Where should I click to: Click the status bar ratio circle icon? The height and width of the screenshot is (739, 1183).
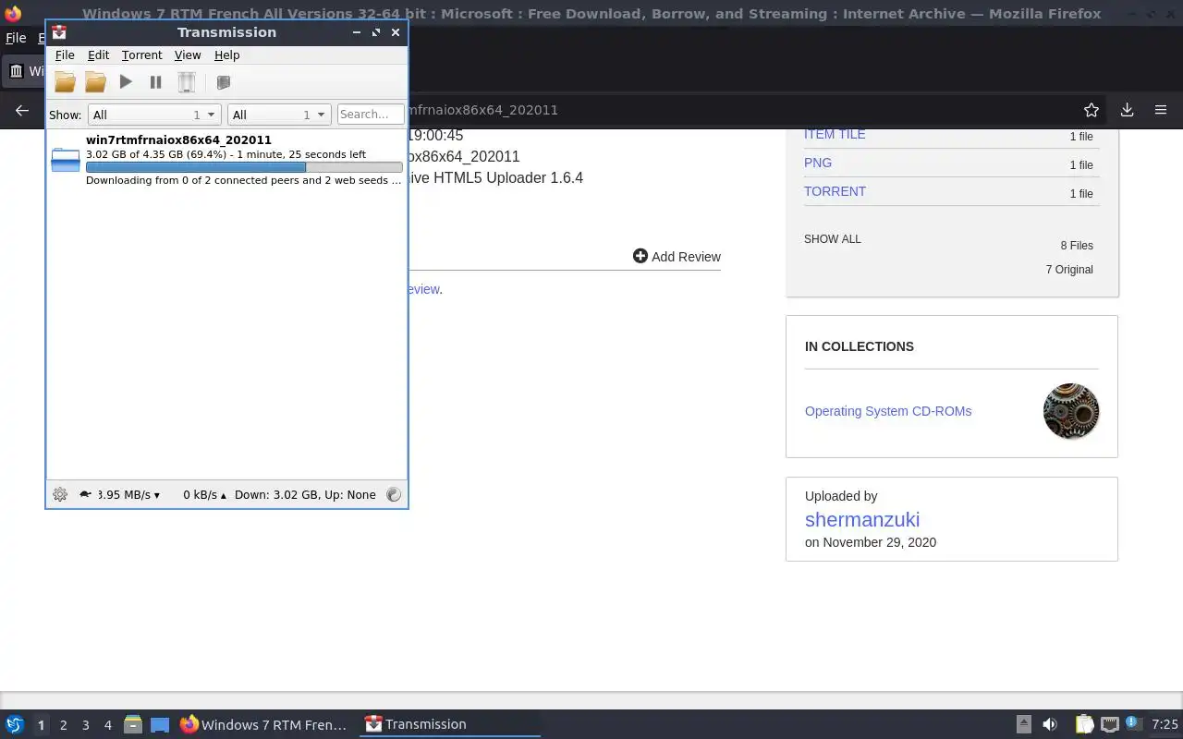394,494
